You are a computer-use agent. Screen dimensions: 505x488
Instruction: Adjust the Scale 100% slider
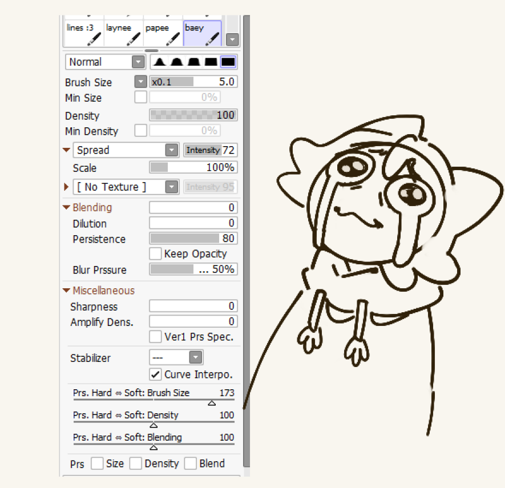coord(193,167)
